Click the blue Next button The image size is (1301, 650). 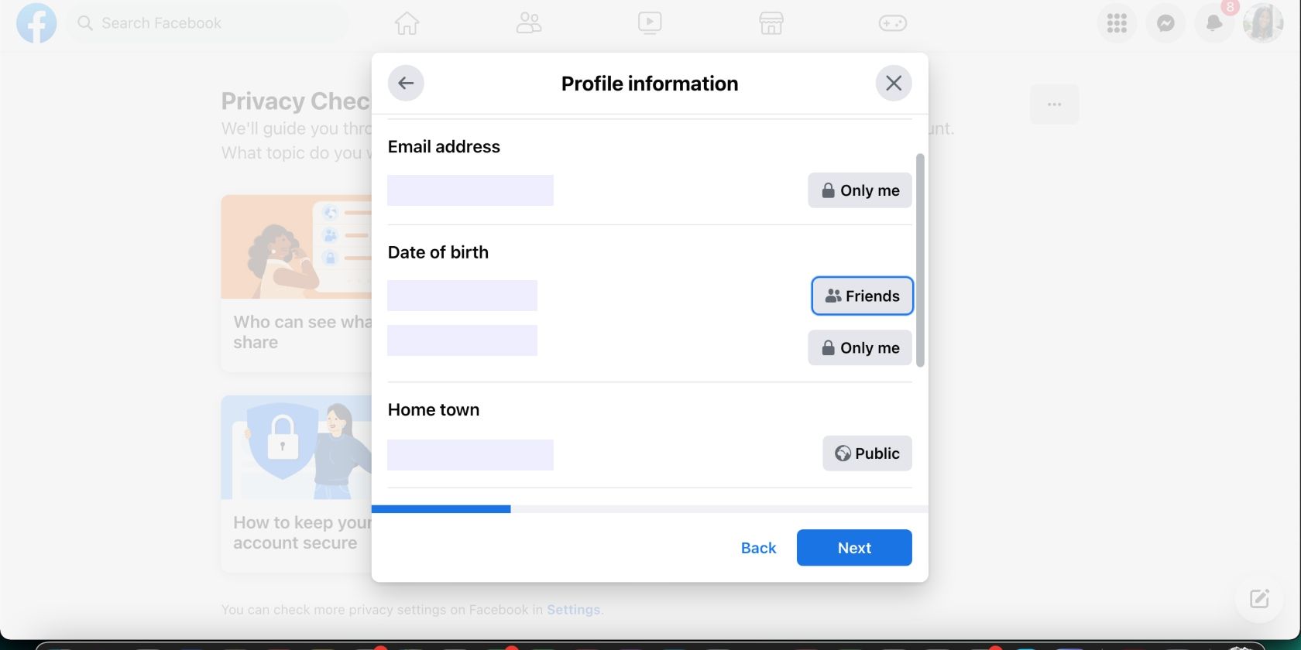(854, 548)
